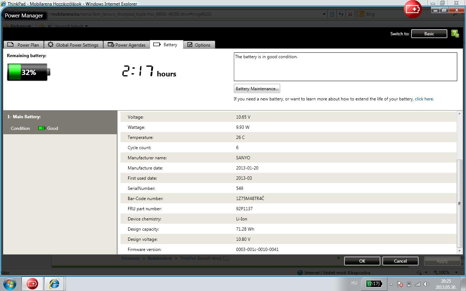Screen dimensions: 466x291
Task: Open the volume speaker tray icon
Action: pyautogui.click(x=426, y=284)
